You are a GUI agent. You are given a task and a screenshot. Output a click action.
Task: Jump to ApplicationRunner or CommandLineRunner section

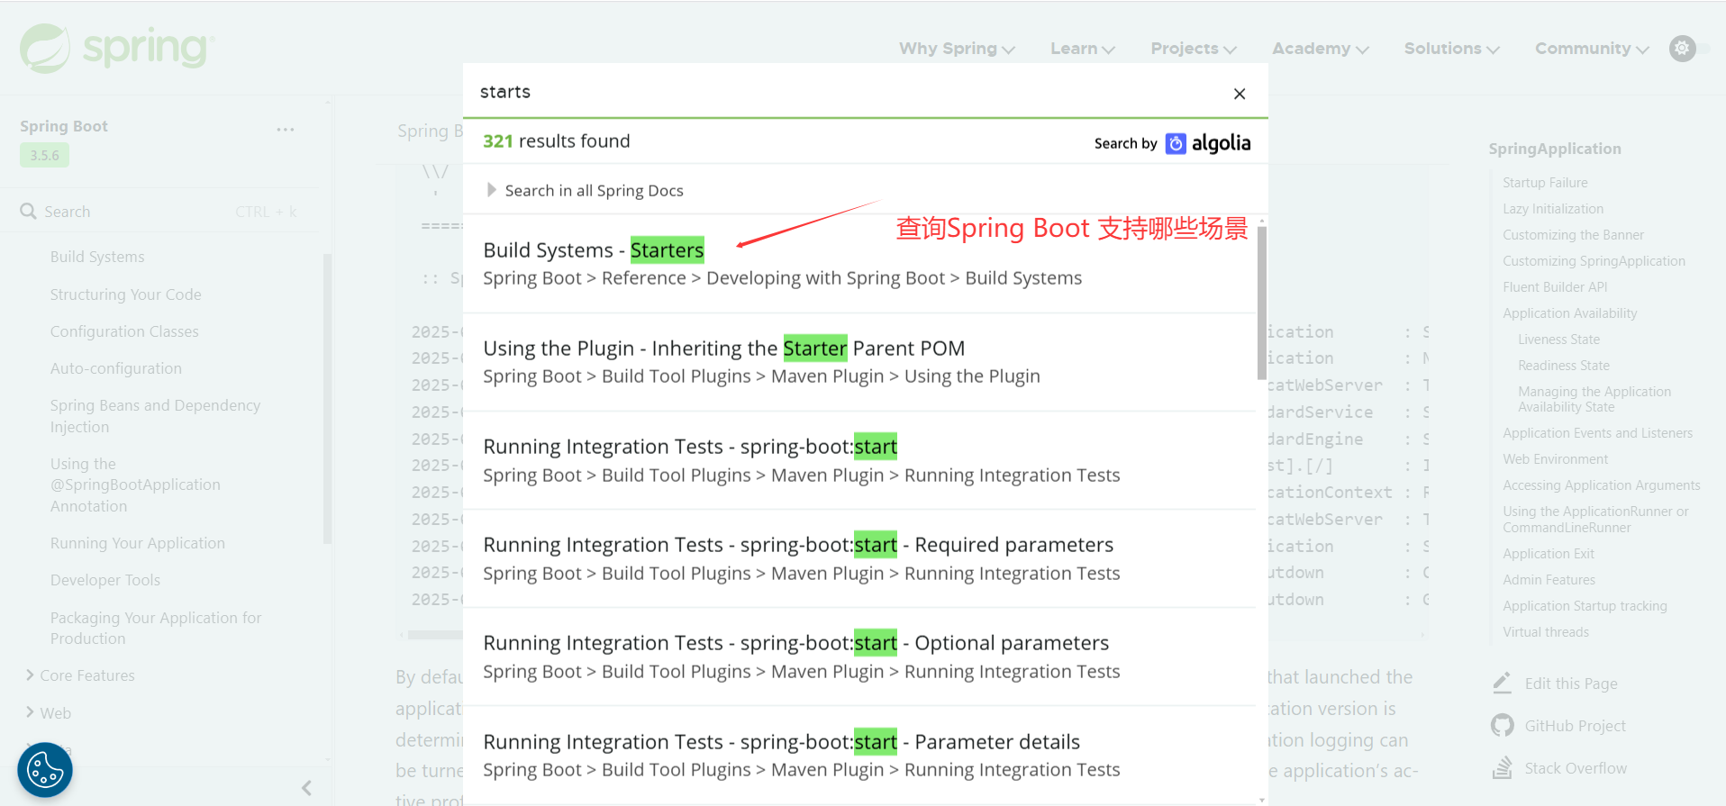coord(1595,520)
